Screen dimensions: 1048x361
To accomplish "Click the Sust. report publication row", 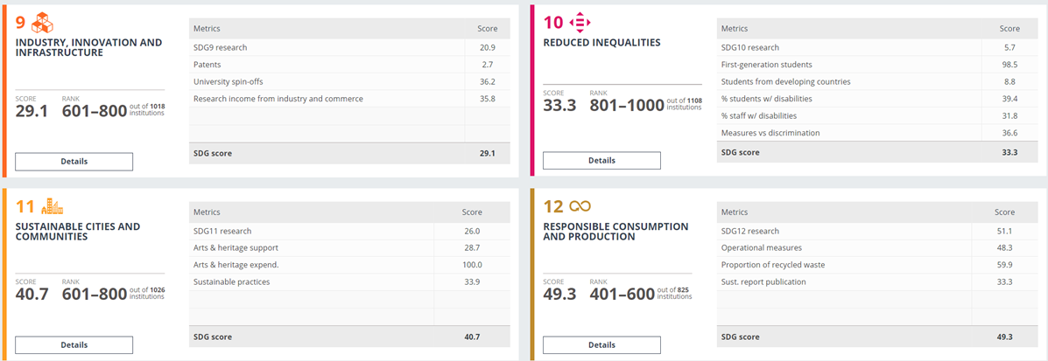I will (x=876, y=282).
